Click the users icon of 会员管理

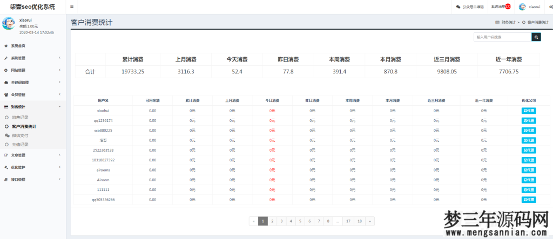(x=6, y=94)
